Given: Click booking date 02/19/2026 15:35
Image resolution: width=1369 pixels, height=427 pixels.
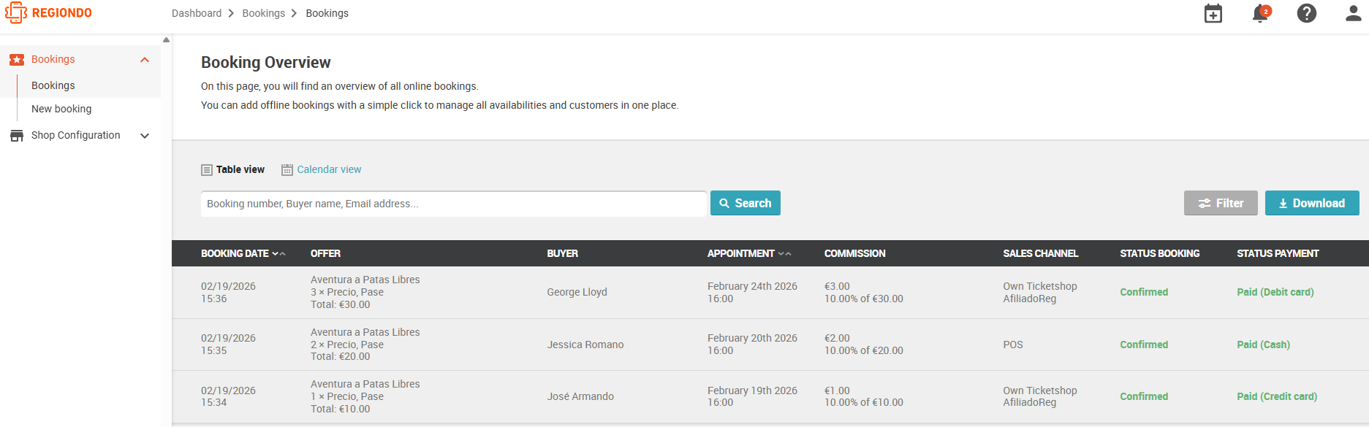Looking at the screenshot, I should coord(228,345).
